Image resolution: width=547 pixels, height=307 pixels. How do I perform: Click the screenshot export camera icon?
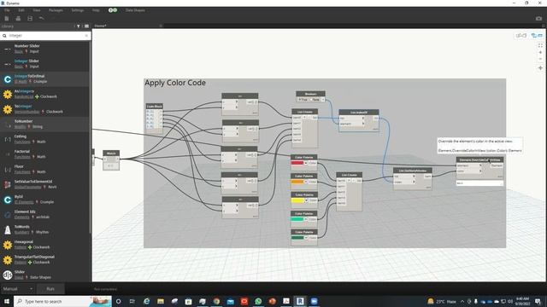pos(538,19)
